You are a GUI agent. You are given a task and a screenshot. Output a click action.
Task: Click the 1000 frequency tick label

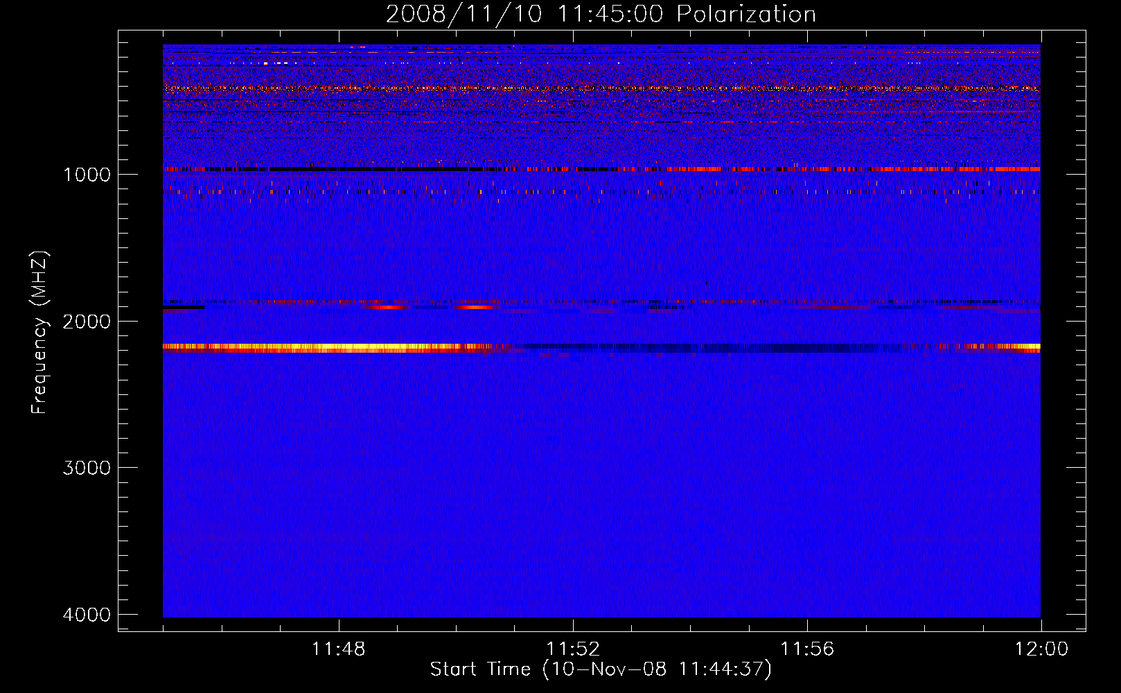(87, 174)
